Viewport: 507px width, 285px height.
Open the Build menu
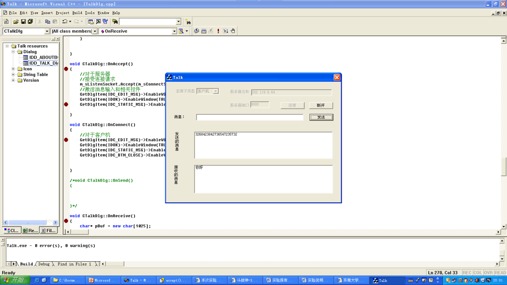pyautogui.click(x=77, y=13)
